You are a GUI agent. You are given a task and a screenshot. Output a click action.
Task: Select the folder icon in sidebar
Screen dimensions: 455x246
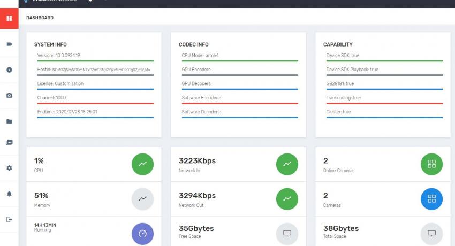[x=9, y=121]
